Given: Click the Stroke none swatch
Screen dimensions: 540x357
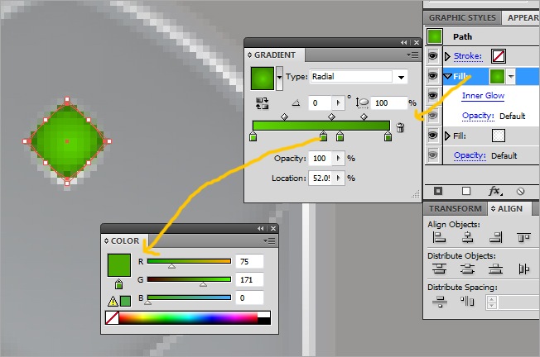Looking at the screenshot, I should [499, 56].
